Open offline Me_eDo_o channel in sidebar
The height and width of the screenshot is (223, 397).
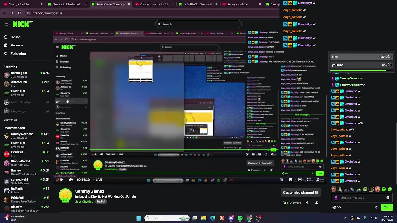click(x=26, y=111)
